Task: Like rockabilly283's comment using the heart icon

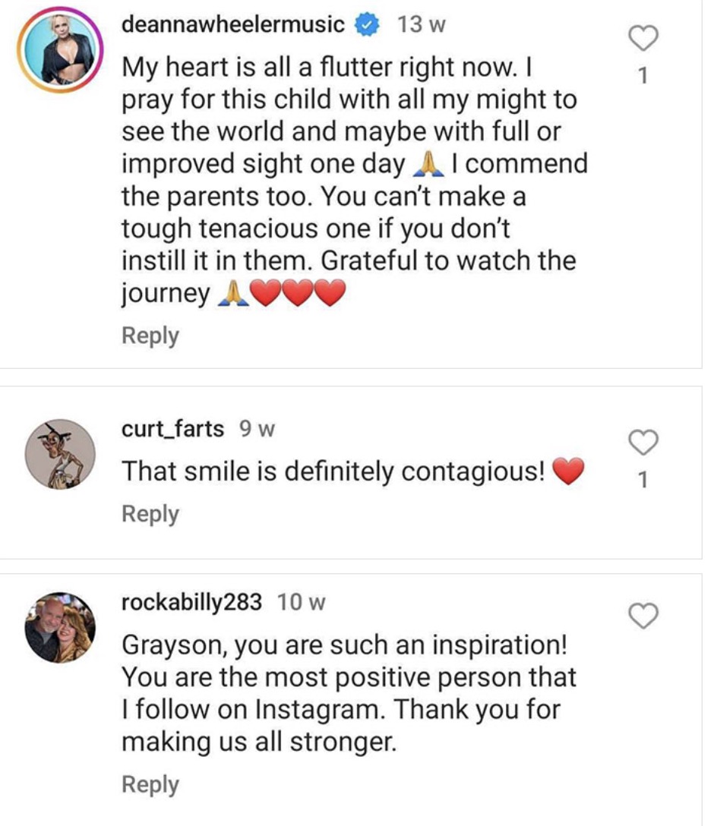Action: coord(644,616)
